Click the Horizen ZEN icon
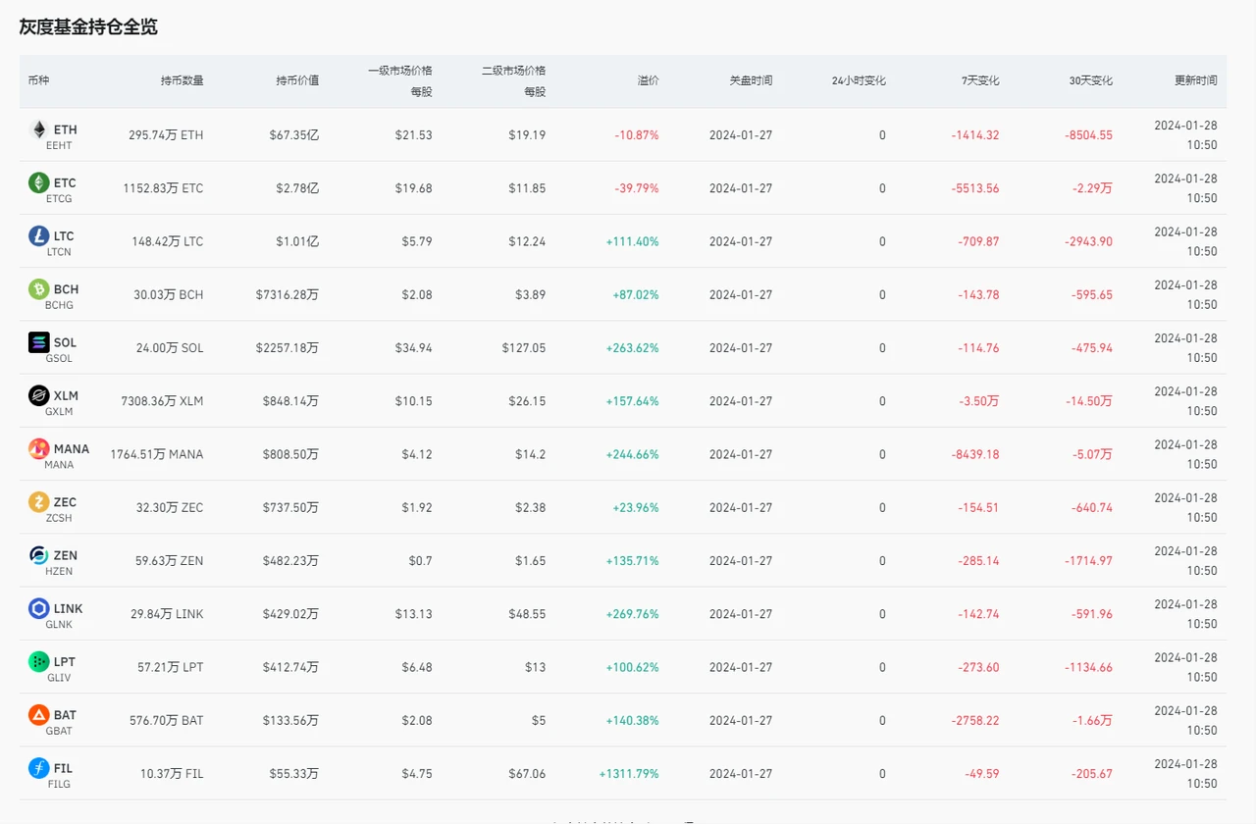The height and width of the screenshot is (824, 1256). pos(39,555)
